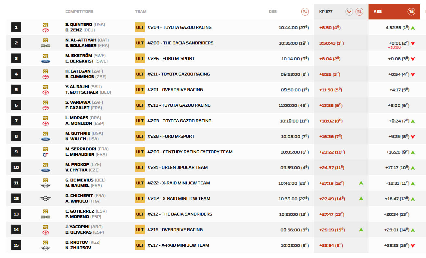Screen dimensions: 426x258
Task: Click the ULT badge for #221 Orlen Jipocar
Action: tap(140, 168)
